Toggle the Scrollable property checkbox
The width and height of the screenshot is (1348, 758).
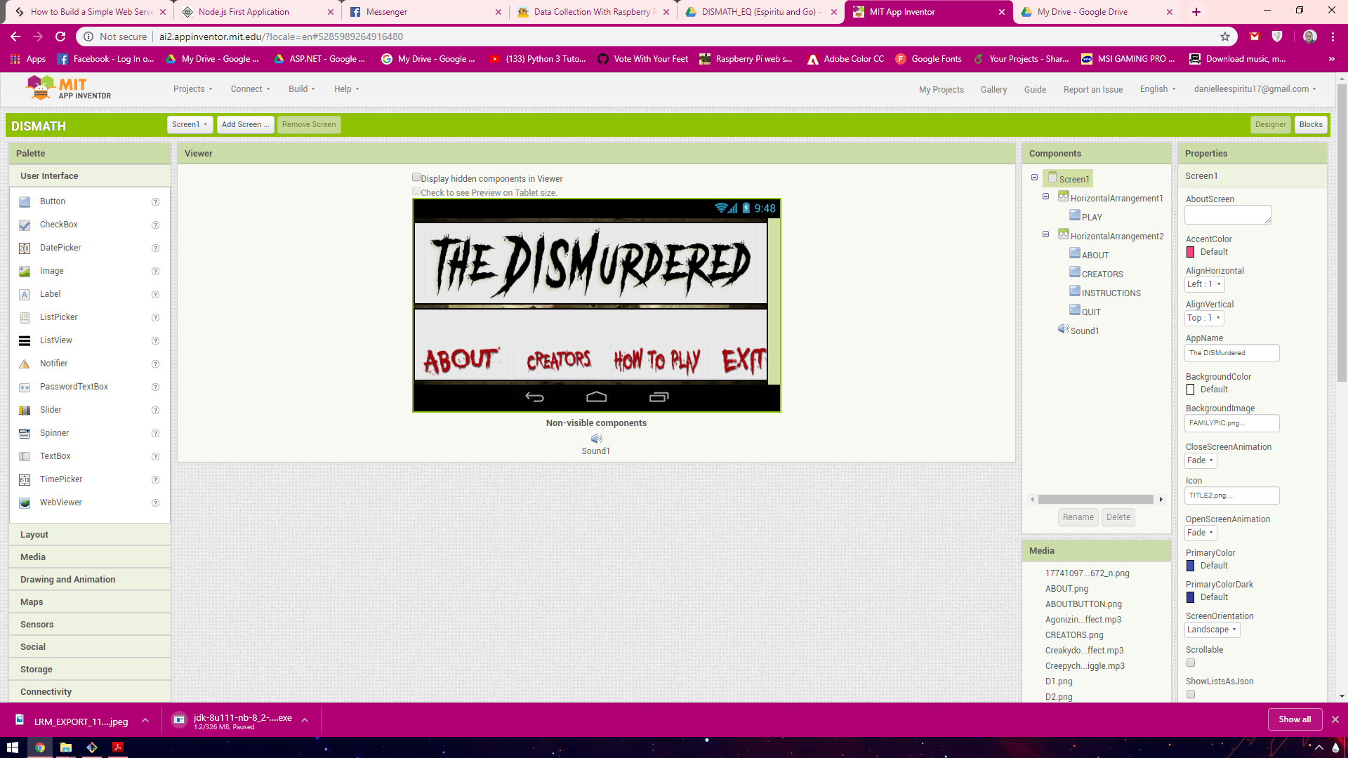[x=1190, y=663]
